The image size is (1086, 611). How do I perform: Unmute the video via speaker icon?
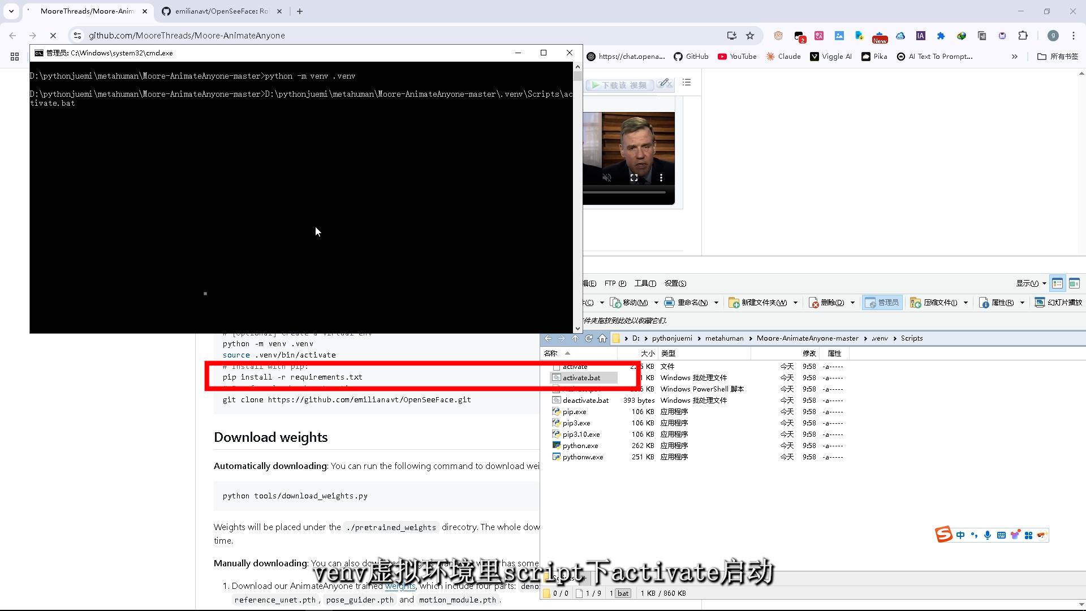pyautogui.click(x=607, y=178)
